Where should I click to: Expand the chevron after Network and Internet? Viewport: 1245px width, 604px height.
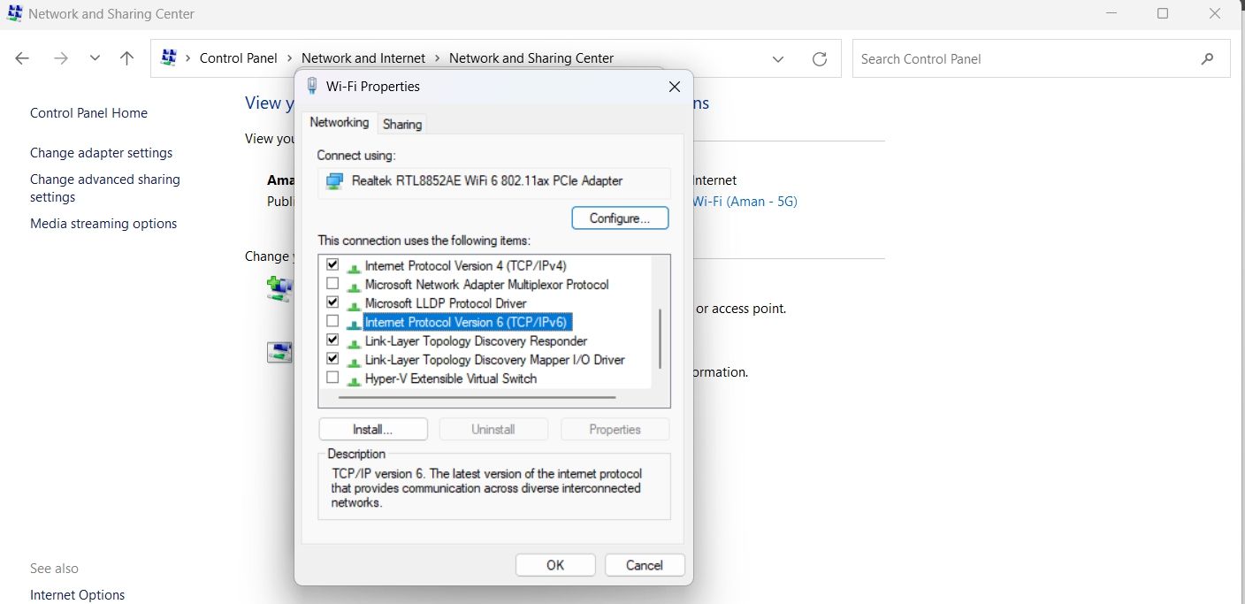pyautogui.click(x=437, y=58)
